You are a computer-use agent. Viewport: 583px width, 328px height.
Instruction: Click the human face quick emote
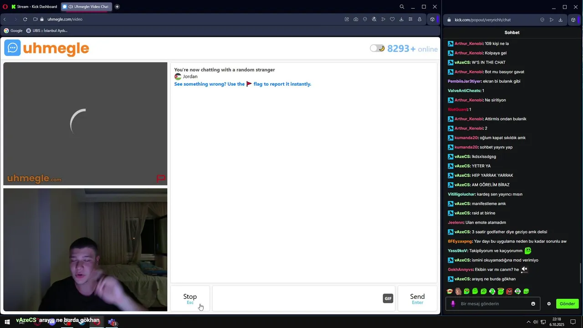[458, 291]
